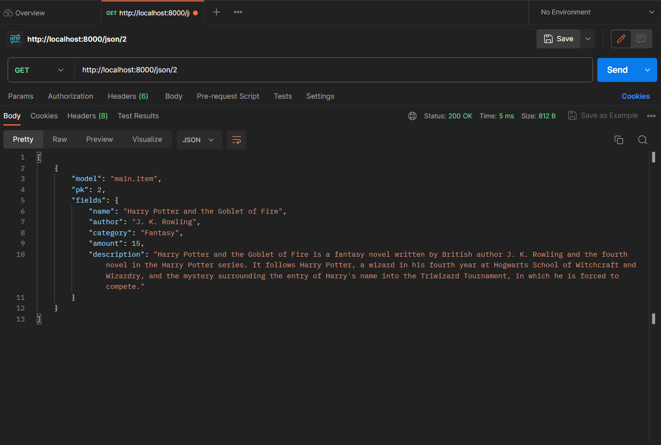Switch to Pretty view
The image size is (661, 445).
23,139
